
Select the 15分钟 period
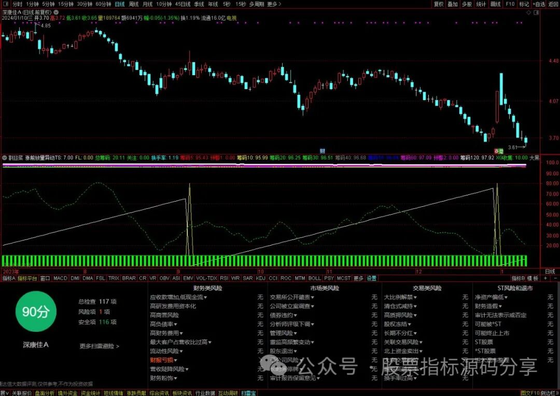[66, 4]
